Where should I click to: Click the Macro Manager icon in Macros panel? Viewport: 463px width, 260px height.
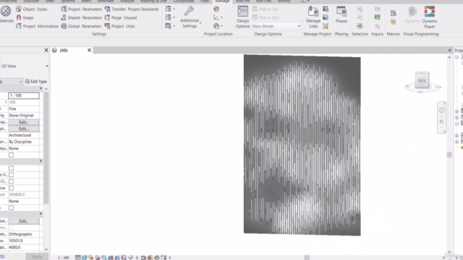click(393, 13)
